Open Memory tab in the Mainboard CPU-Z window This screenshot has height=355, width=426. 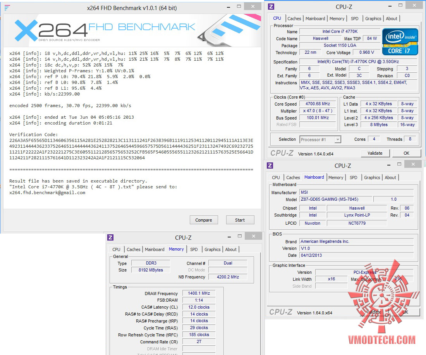[x=336, y=177]
